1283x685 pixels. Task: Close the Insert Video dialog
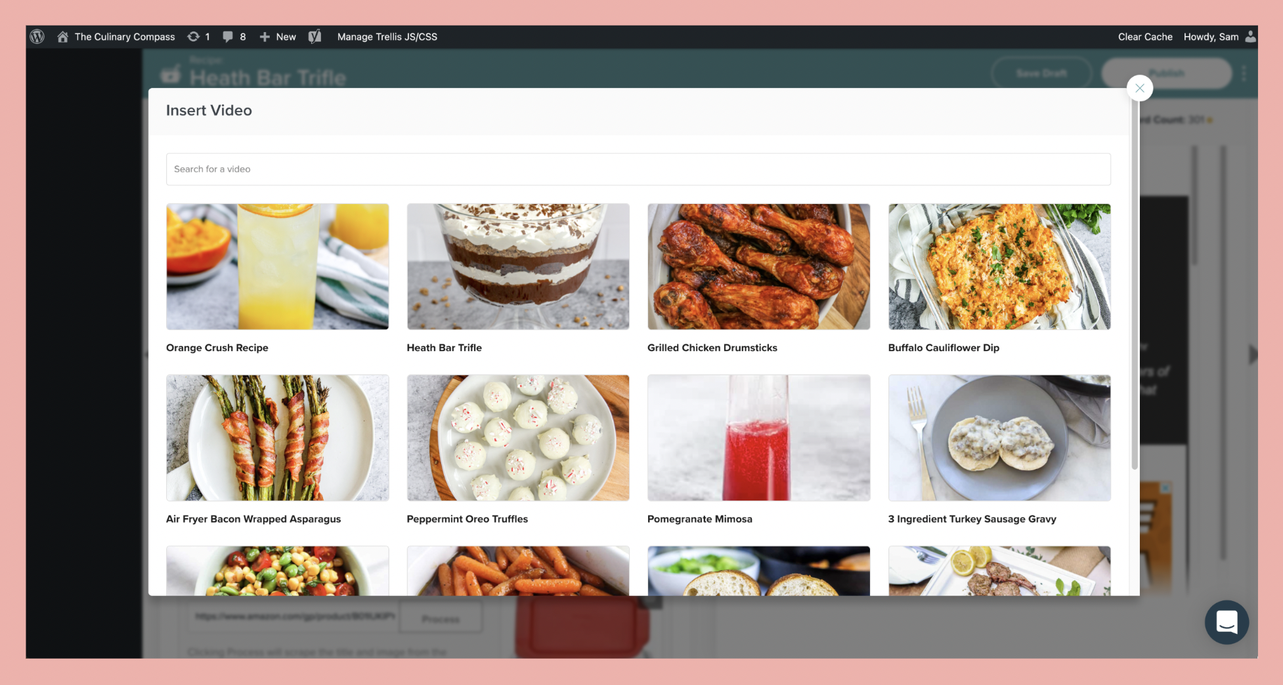click(x=1139, y=88)
